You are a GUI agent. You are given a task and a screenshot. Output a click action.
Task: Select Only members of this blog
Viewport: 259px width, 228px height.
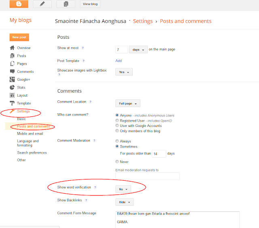(x=117, y=131)
